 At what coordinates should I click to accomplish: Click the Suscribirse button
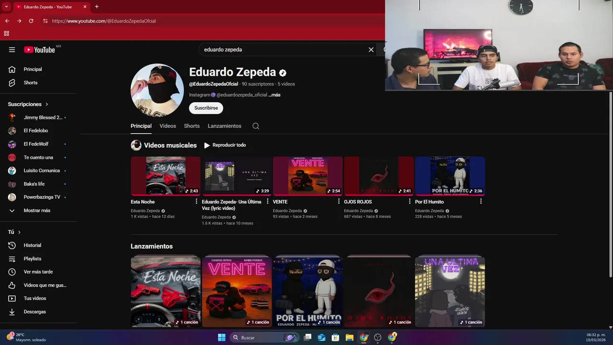click(x=206, y=108)
